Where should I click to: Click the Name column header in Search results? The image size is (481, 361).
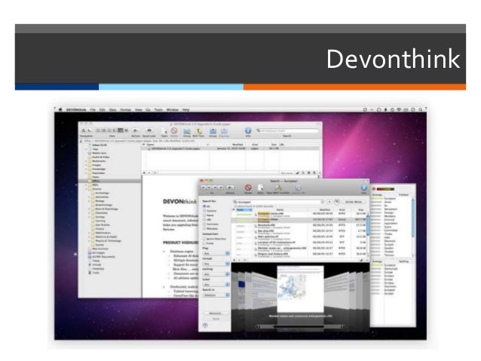pos(280,210)
